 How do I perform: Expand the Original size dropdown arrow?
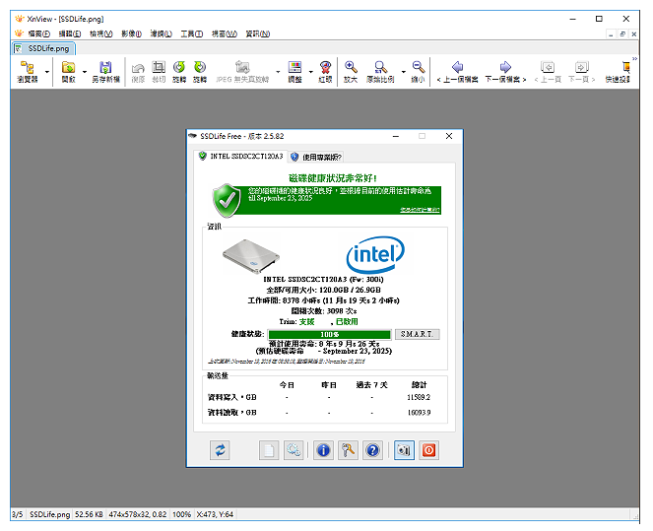click(x=403, y=72)
